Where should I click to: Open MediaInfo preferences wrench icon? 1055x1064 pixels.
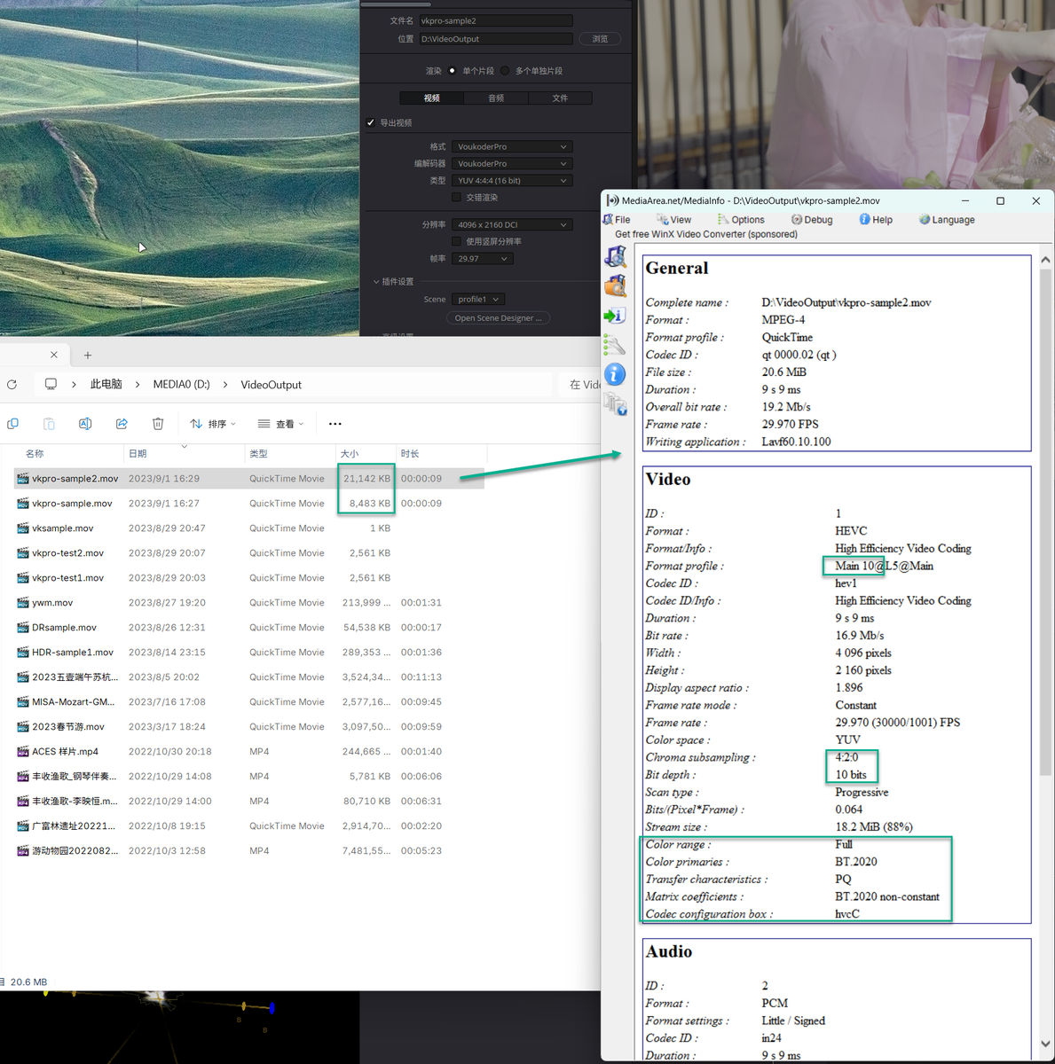pos(615,345)
